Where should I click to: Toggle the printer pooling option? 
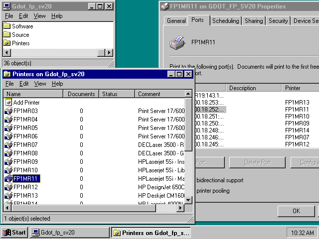(213, 190)
